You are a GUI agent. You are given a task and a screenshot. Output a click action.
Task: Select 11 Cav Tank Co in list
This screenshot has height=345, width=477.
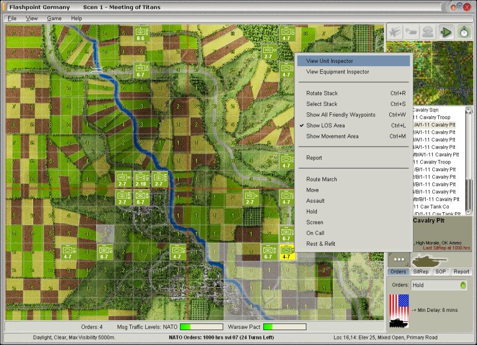[431, 207]
